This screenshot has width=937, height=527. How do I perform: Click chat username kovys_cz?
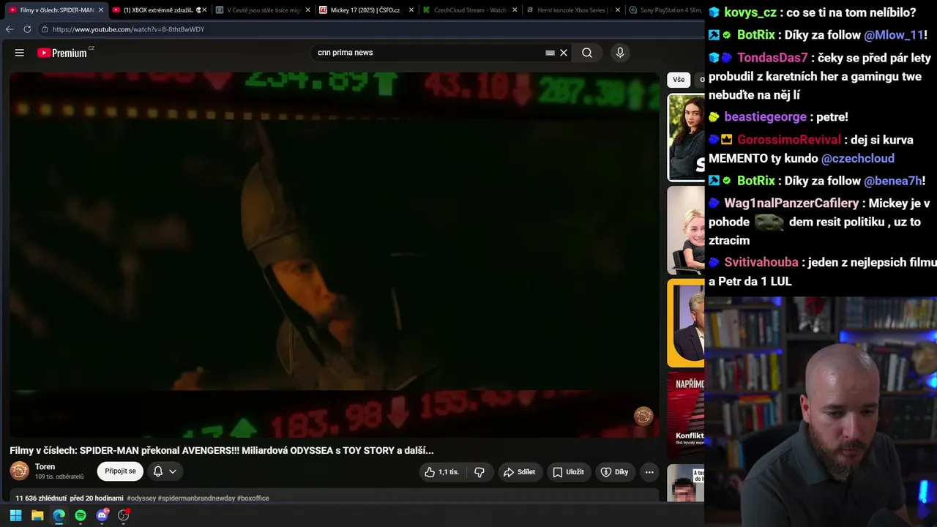(750, 12)
